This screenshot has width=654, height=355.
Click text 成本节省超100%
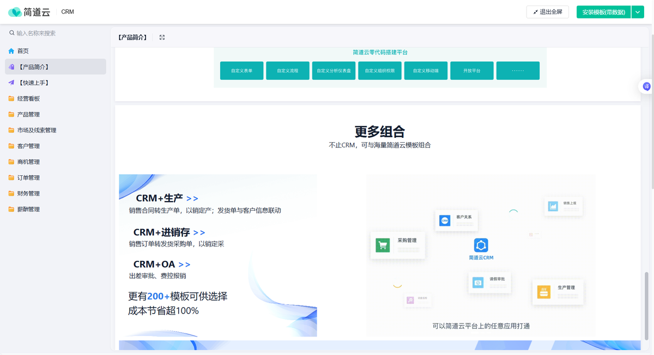163,311
